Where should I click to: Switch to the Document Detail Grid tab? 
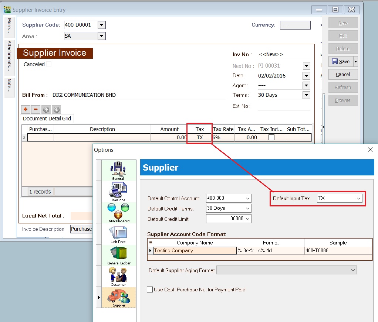click(x=47, y=119)
